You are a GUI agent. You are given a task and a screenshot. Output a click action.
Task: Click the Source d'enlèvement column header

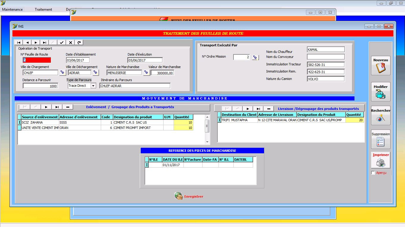click(40, 117)
